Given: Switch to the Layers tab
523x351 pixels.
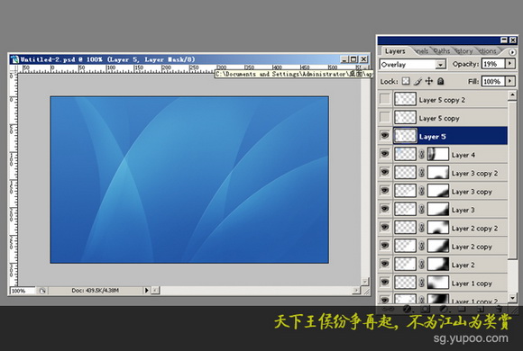Looking at the screenshot, I should [395, 51].
